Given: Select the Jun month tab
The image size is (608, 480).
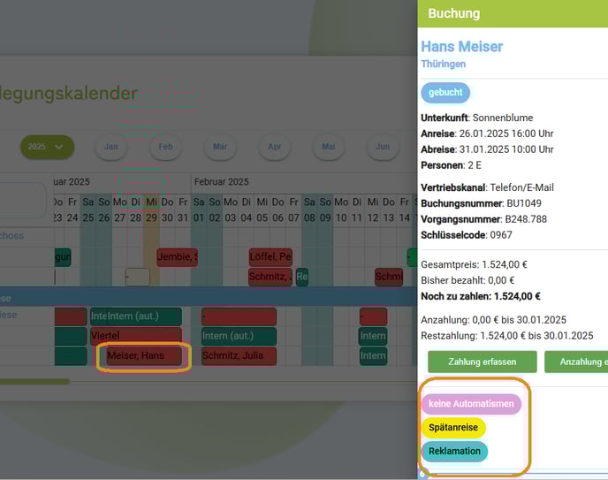Looking at the screenshot, I should [x=383, y=147].
